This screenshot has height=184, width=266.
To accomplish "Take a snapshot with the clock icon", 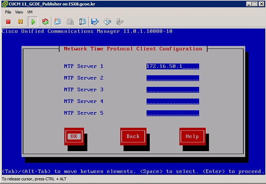I will 58,21.
